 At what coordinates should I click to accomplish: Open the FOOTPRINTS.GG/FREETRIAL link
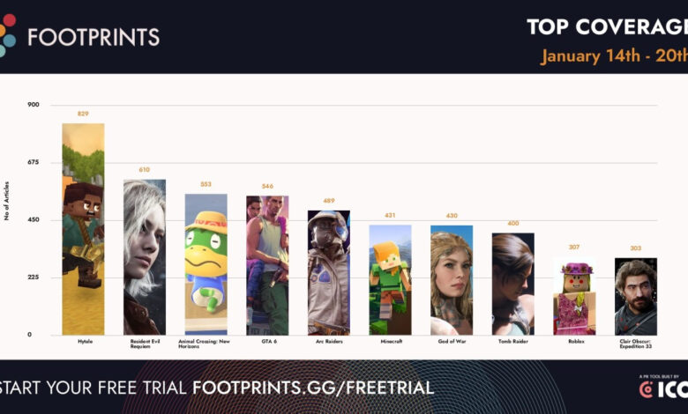(313, 388)
